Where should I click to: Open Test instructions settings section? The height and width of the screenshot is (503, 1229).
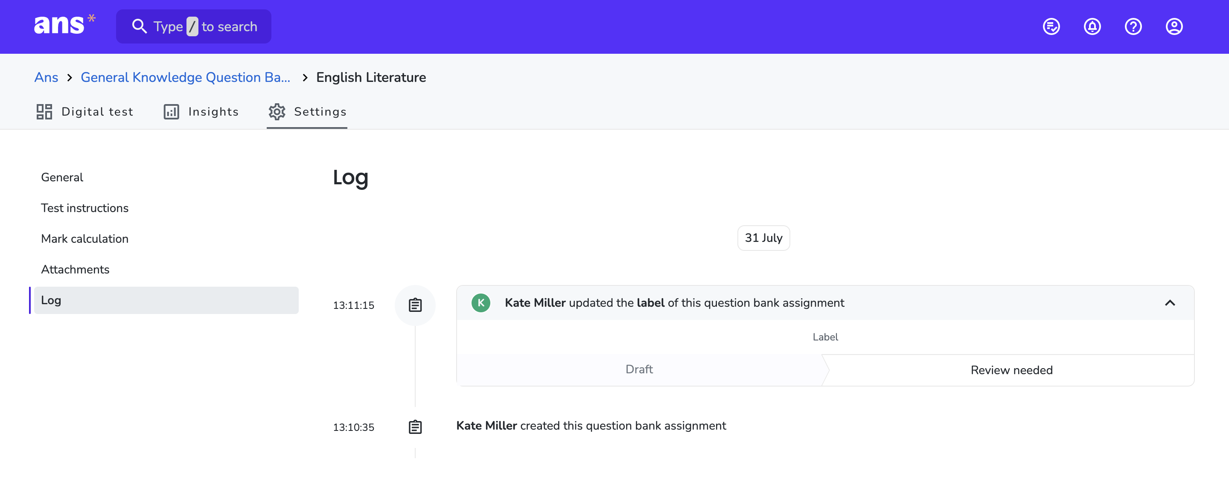click(84, 208)
